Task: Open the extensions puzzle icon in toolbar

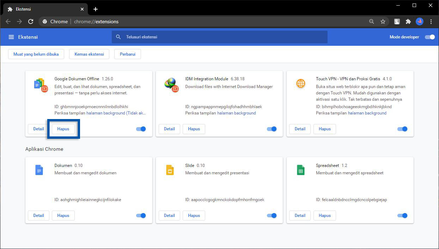Action: coord(408,21)
